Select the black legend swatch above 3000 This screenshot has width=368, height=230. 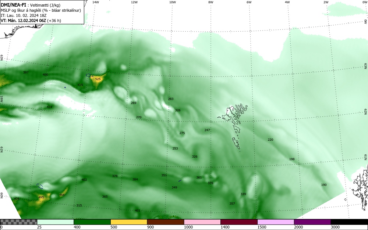349,222
